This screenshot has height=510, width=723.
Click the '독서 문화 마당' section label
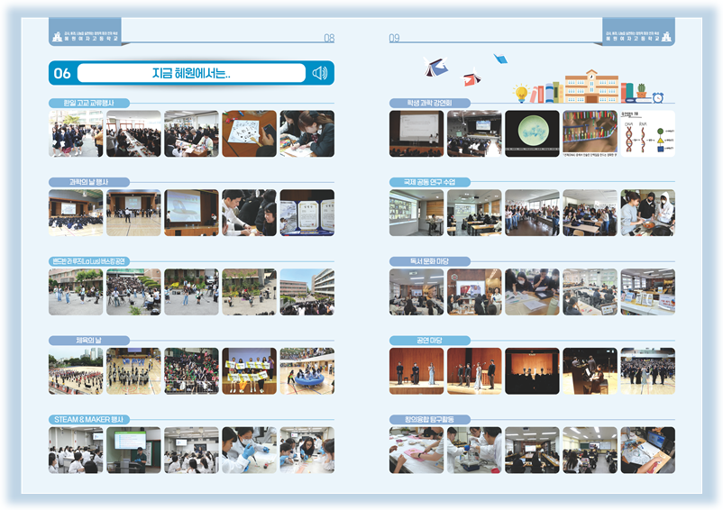[429, 261]
